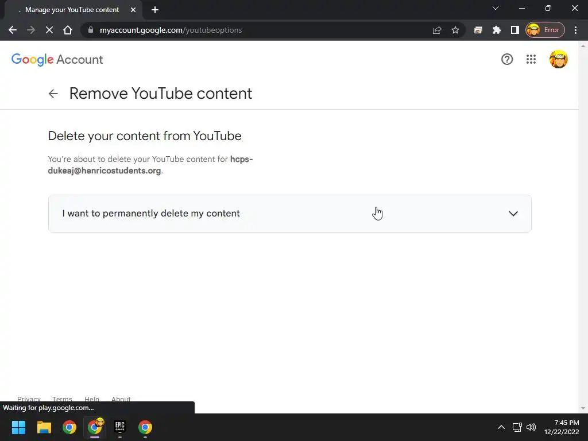Click the browser forward arrow
This screenshot has width=588, height=441.
(31, 30)
